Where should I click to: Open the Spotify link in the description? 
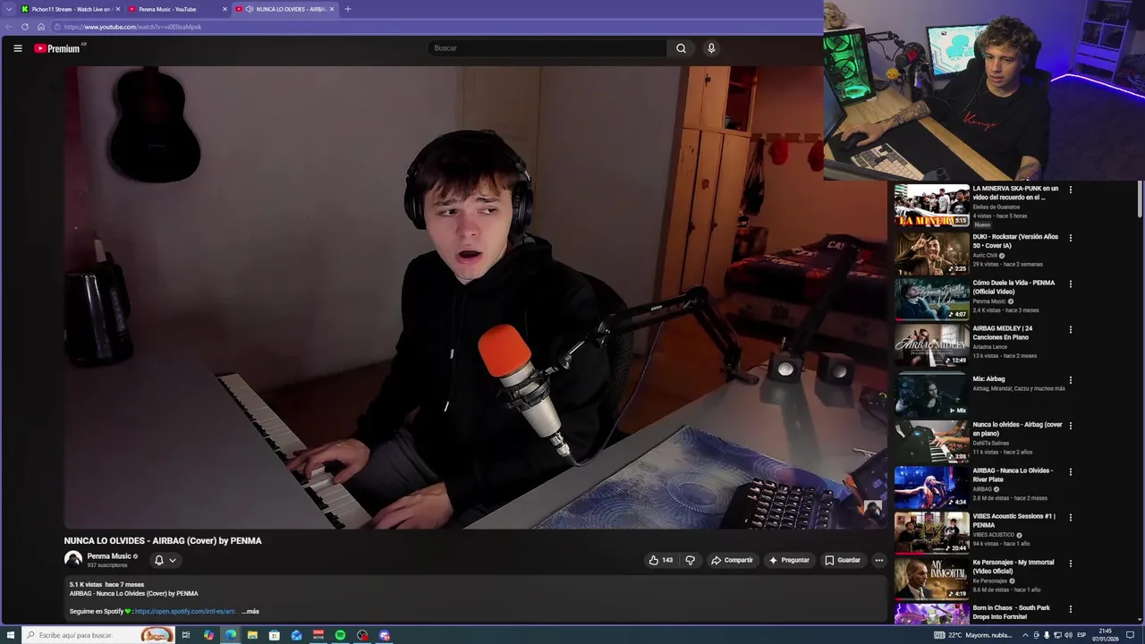(185, 612)
